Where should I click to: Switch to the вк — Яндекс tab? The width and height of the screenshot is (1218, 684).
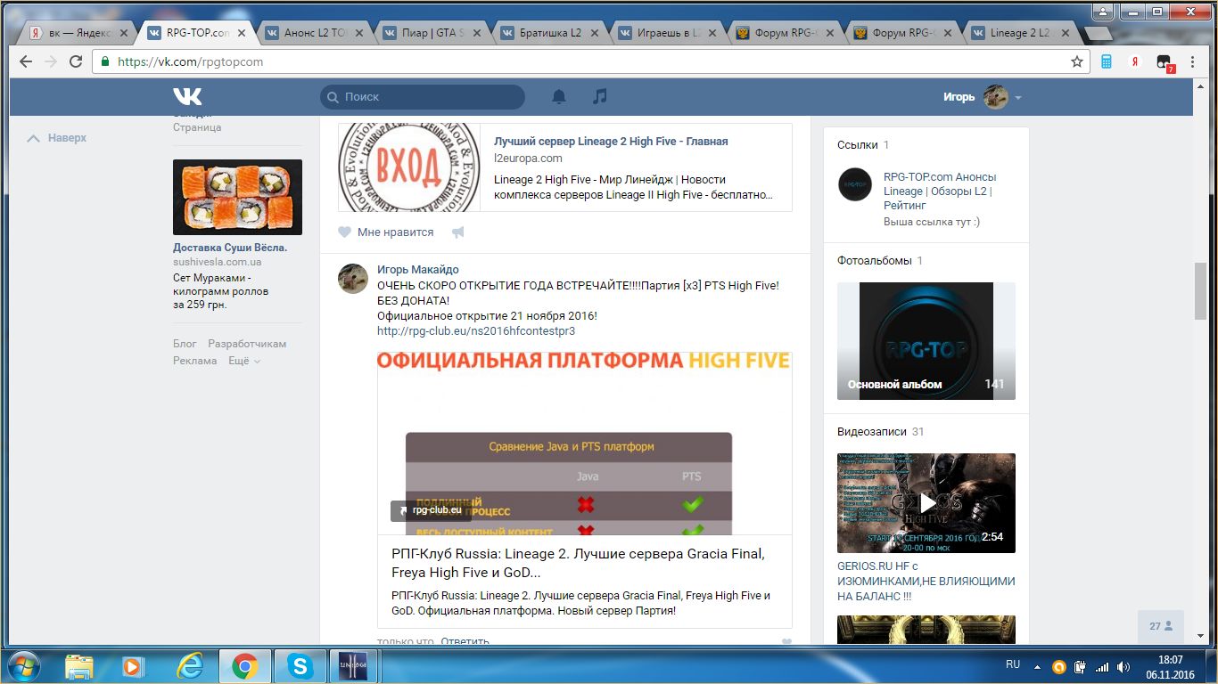(x=80, y=33)
